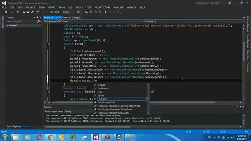Screen dimensions: 251x141
Task: Switch to the Form1.cs [Design] tab
Action: tap(71, 18)
